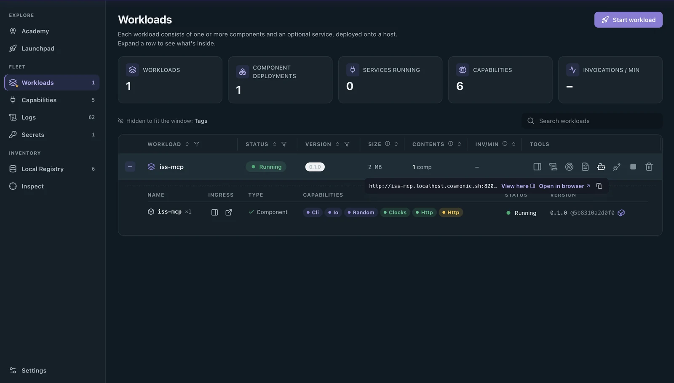This screenshot has width=674, height=383.
Task: Open the ingress panel icon in the component row
Action: [x=214, y=212]
